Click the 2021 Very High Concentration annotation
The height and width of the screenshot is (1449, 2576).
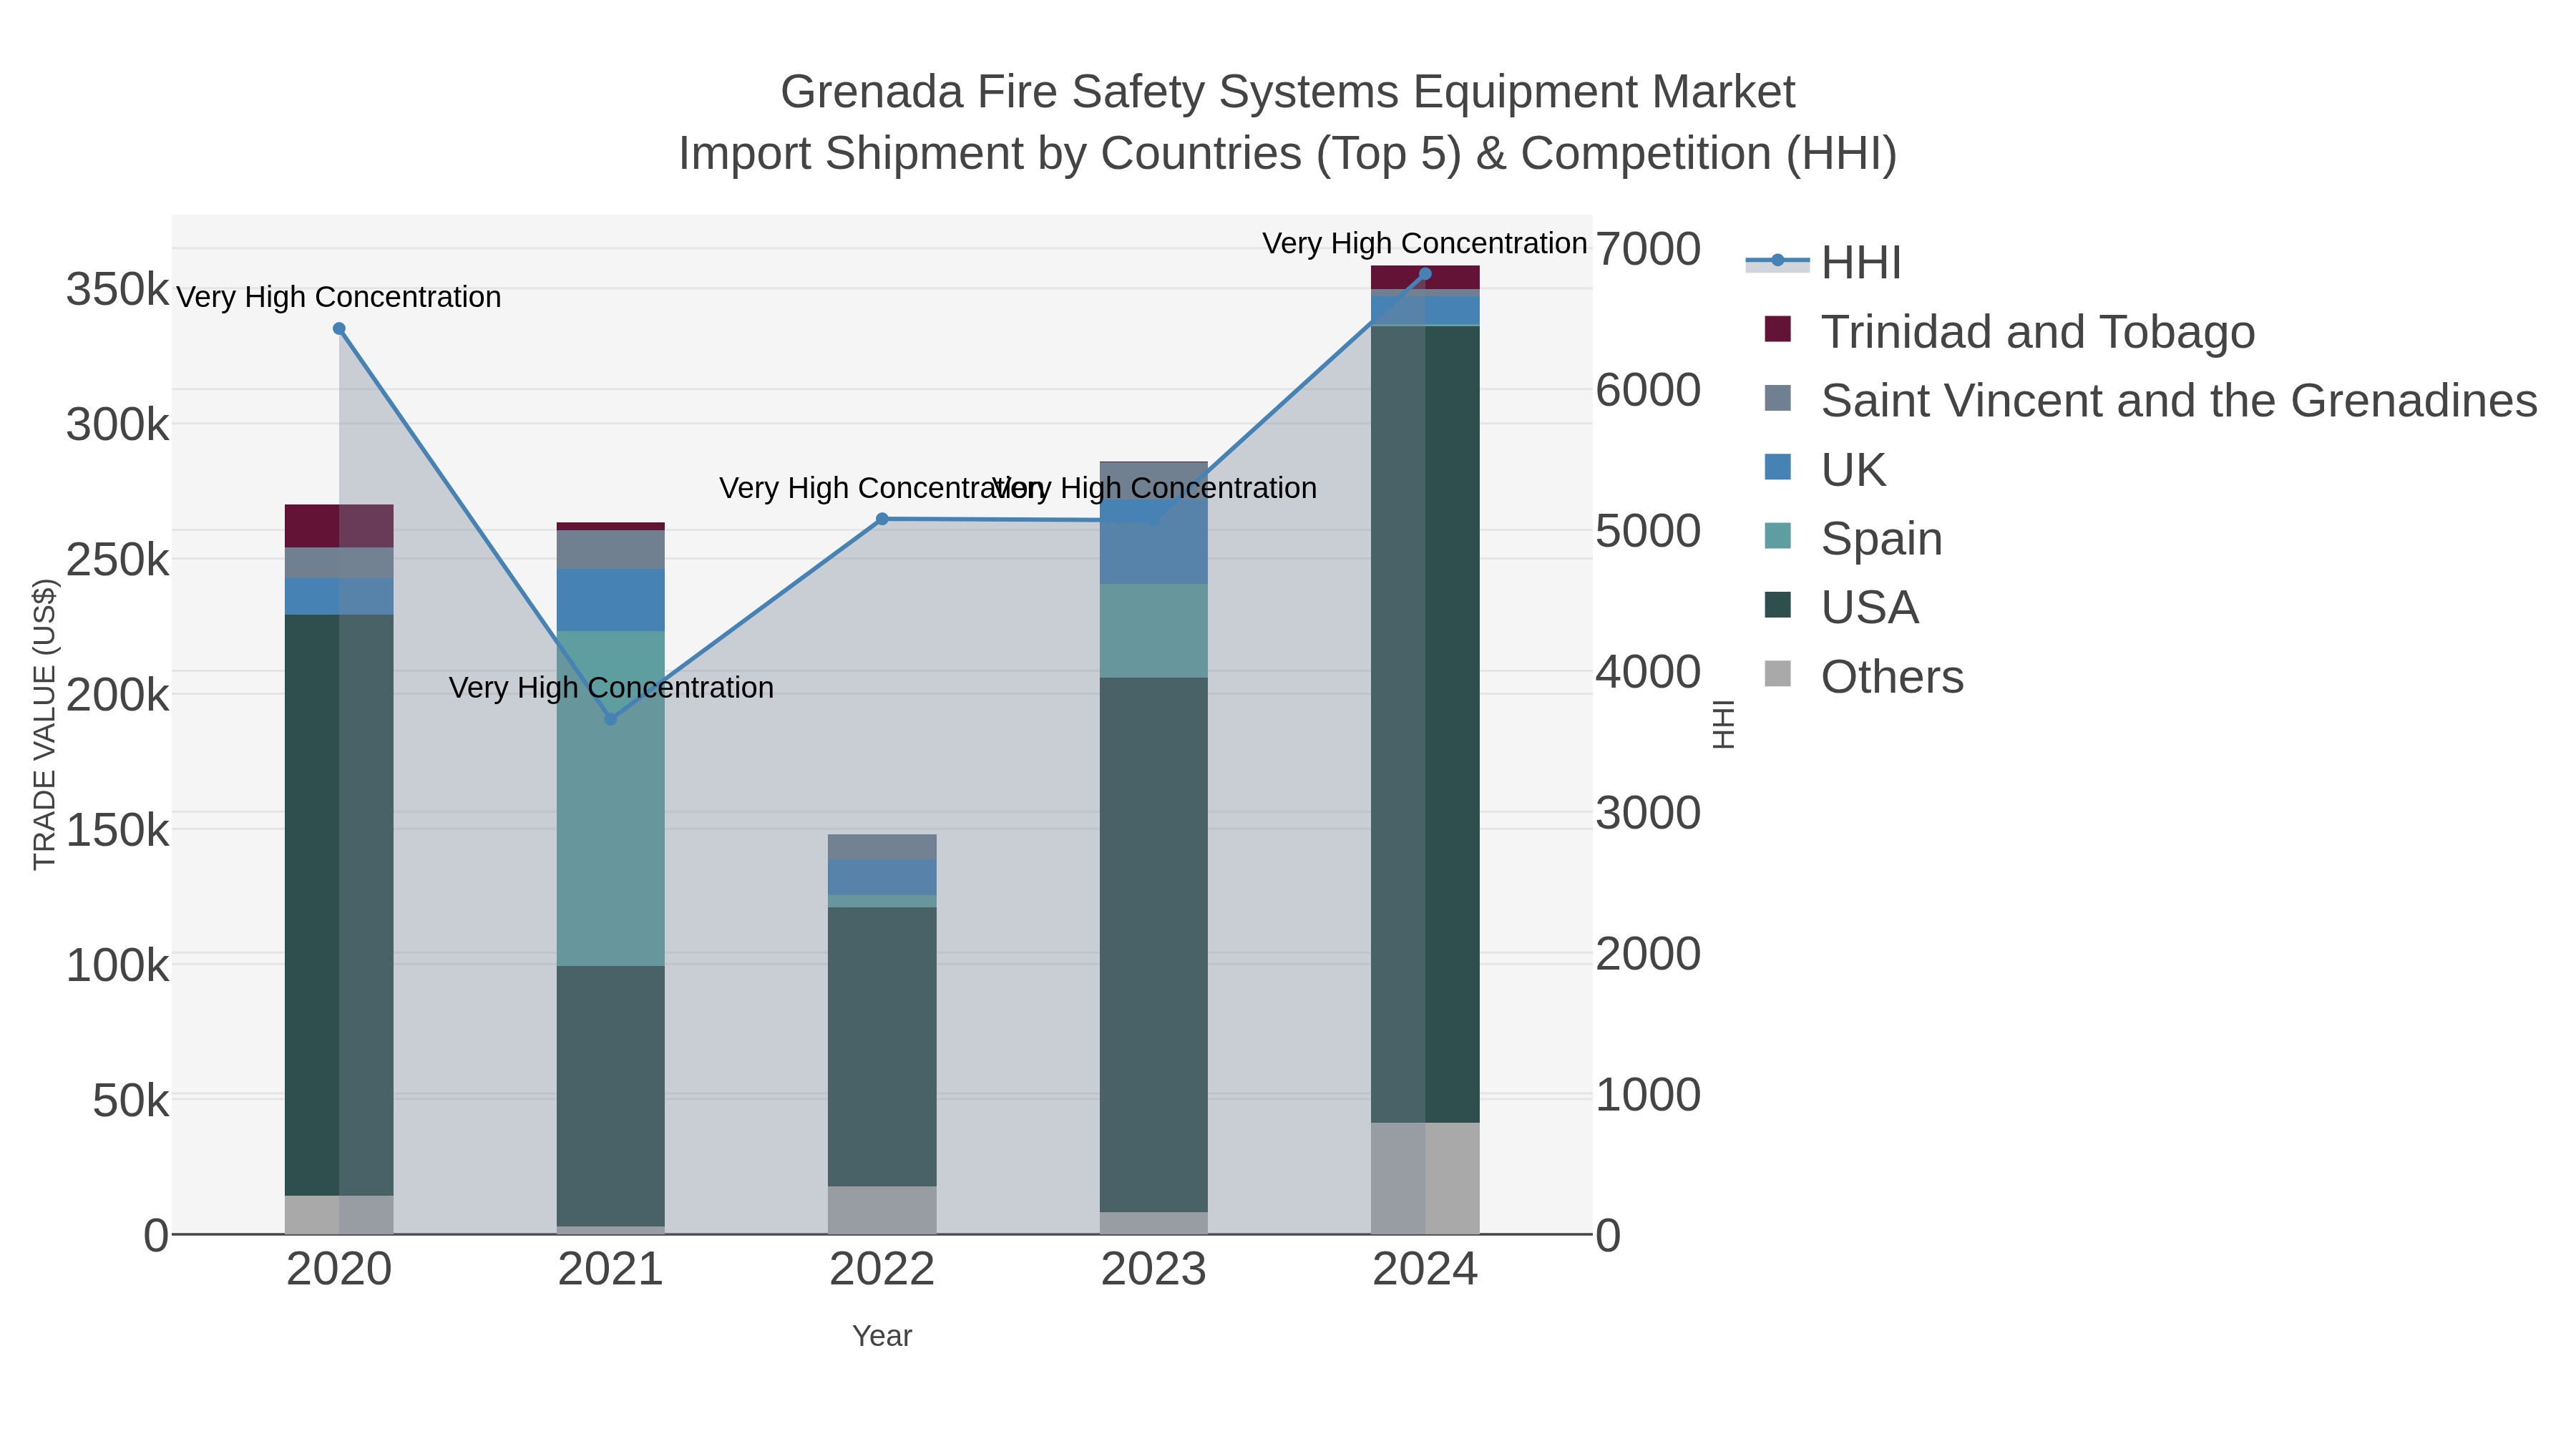[x=611, y=688]
